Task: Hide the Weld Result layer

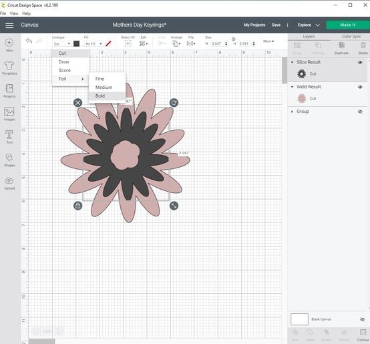Action: [x=360, y=87]
